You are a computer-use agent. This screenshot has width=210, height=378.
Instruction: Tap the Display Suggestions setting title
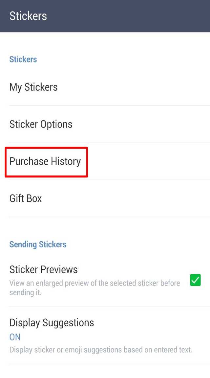pos(52,323)
